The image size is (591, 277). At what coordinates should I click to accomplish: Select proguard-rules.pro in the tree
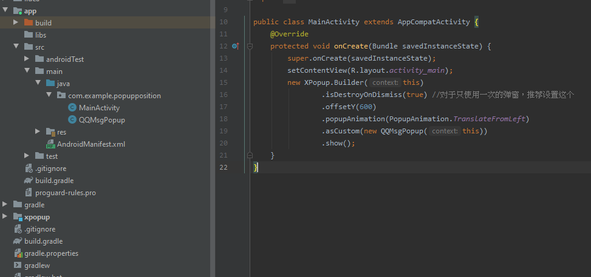click(66, 193)
